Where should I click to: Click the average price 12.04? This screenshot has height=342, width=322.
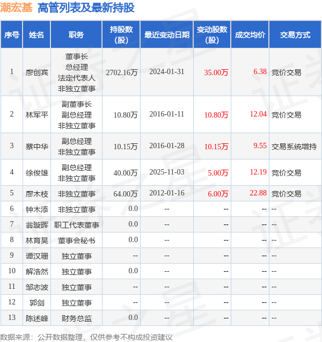258,114
